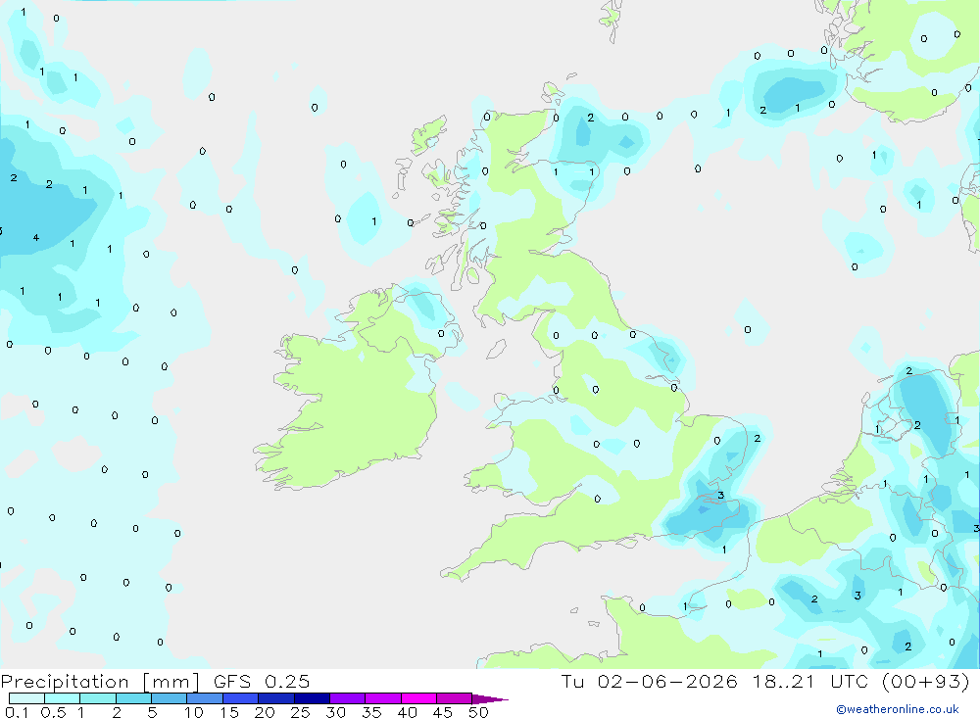
Task: Click the legend label '45'
Action: click(443, 712)
